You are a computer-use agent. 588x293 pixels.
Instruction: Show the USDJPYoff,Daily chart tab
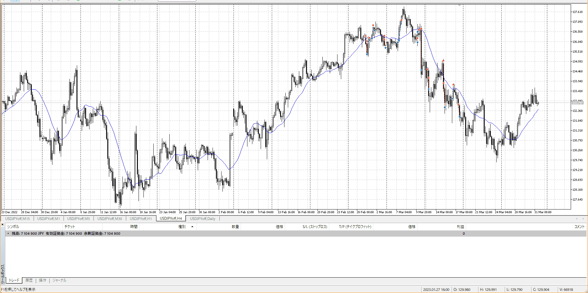(x=202, y=219)
